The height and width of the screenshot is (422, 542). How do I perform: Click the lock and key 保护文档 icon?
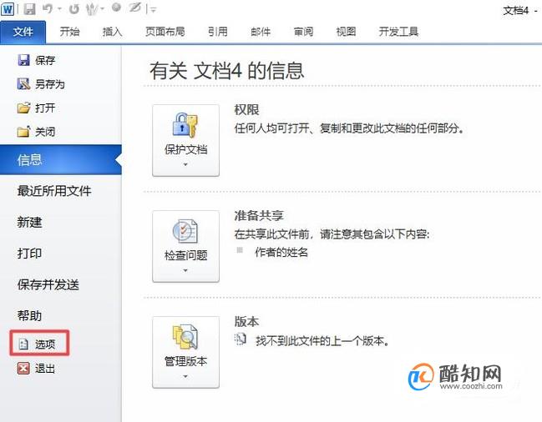[185, 125]
